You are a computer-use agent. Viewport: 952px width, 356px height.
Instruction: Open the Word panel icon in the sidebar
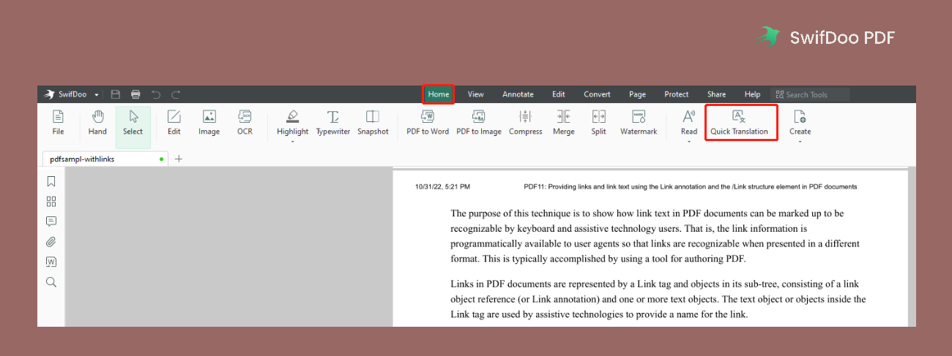click(51, 262)
